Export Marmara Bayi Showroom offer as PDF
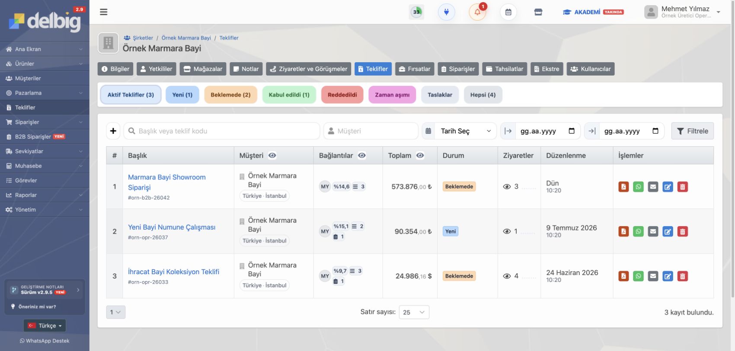This screenshot has height=351, width=735. click(623, 187)
